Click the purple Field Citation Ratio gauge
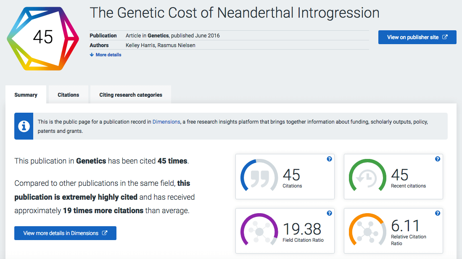Screen dimensions: 462x259 [x=259, y=231]
